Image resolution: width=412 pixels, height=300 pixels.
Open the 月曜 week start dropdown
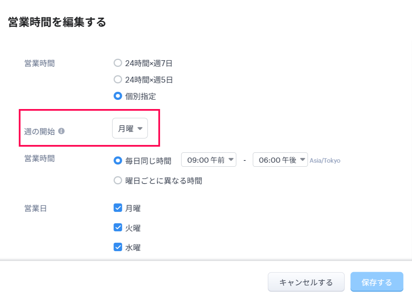click(130, 129)
